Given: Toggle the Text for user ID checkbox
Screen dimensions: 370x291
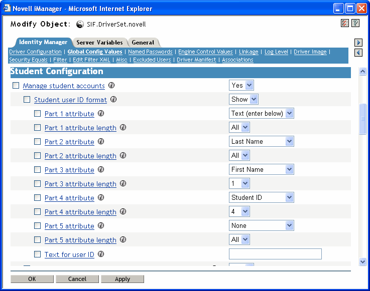Looking at the screenshot, I should (37, 254).
